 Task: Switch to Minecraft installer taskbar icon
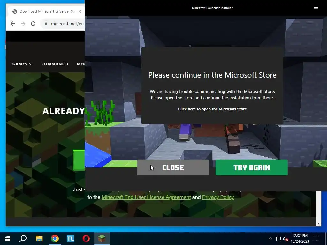pyautogui.click(x=102, y=239)
